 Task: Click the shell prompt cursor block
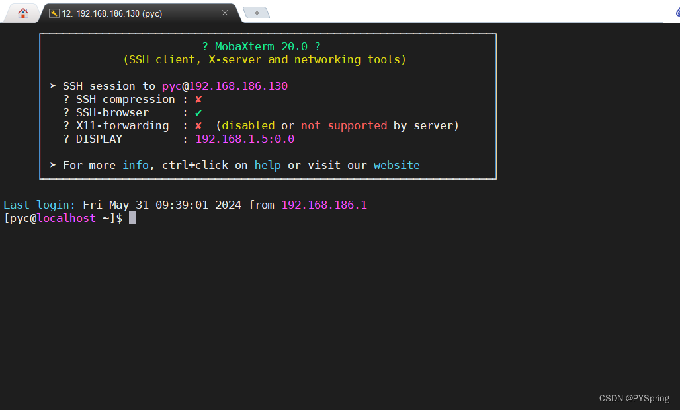(132, 218)
